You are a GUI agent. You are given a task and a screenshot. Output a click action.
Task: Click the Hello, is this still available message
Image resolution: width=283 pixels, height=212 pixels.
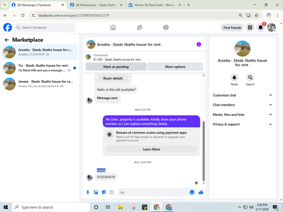tap(116, 89)
